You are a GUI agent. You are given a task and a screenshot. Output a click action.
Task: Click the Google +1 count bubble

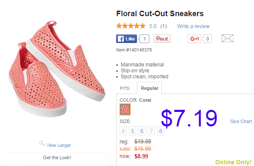[207, 39]
